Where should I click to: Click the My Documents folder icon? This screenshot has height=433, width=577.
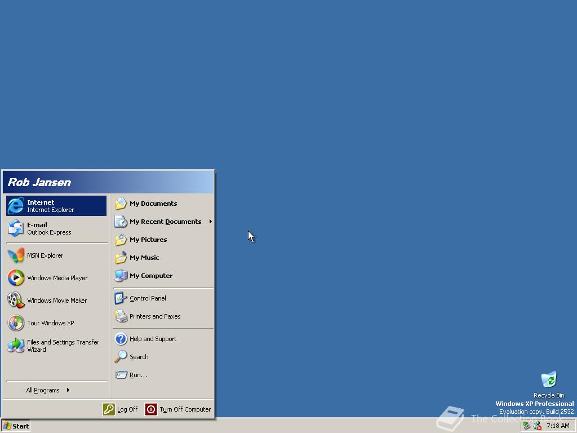tap(121, 204)
